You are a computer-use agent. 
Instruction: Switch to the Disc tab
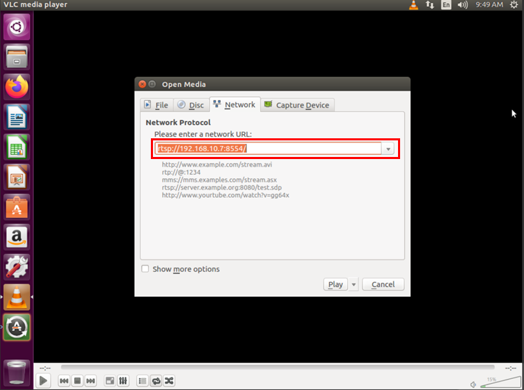coord(191,105)
